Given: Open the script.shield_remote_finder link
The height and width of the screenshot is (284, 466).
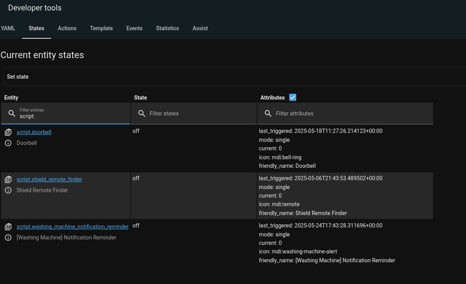Looking at the screenshot, I should (49, 179).
